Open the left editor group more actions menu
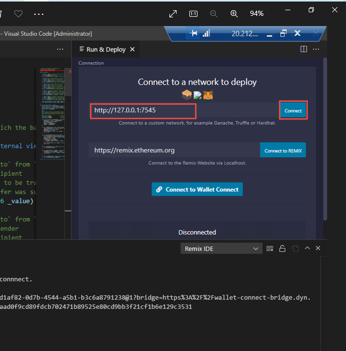346x351 pixels. coord(60,50)
